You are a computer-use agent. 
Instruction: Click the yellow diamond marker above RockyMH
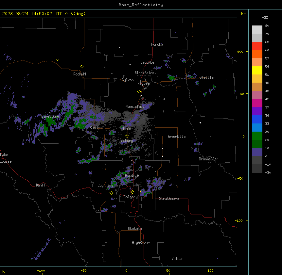click(x=81, y=66)
